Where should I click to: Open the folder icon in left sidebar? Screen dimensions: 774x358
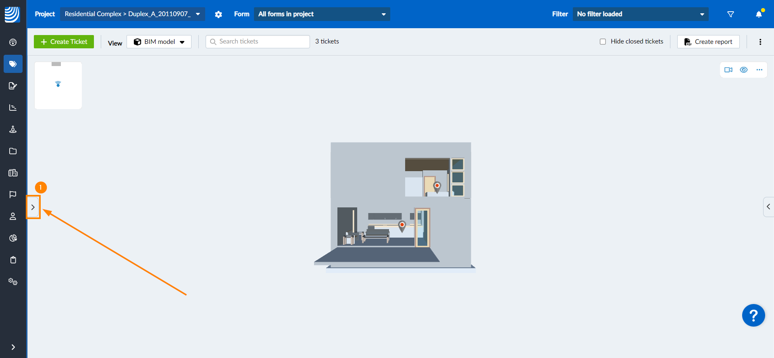[13, 151]
